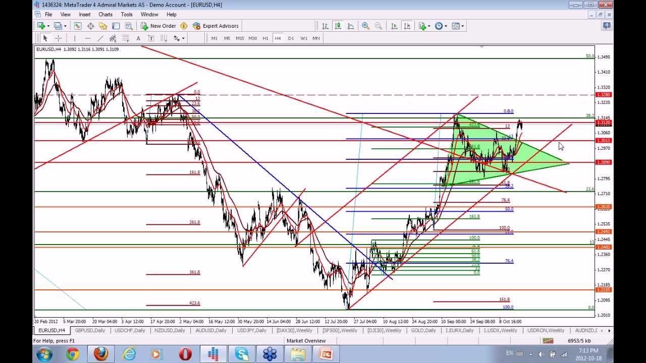Switch timeframe to M30
Screen dimensions: 646x363
253,38
